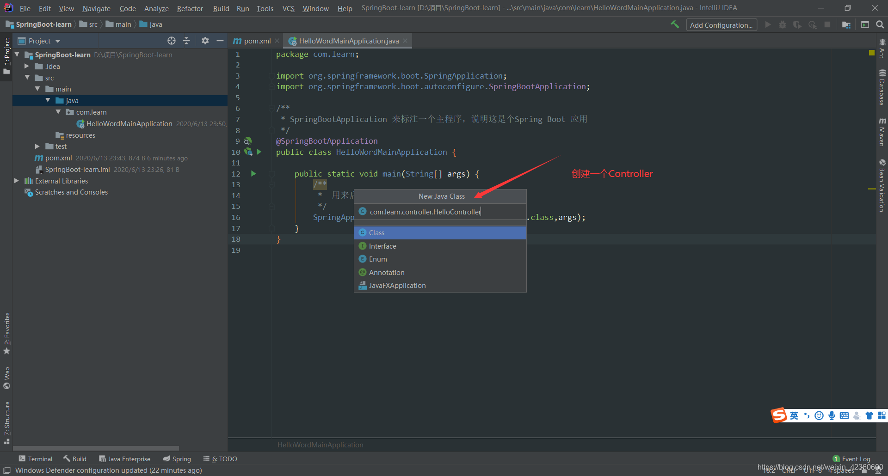Click the IME microphone icon
Image resolution: width=888 pixels, height=476 pixels.
(x=832, y=415)
